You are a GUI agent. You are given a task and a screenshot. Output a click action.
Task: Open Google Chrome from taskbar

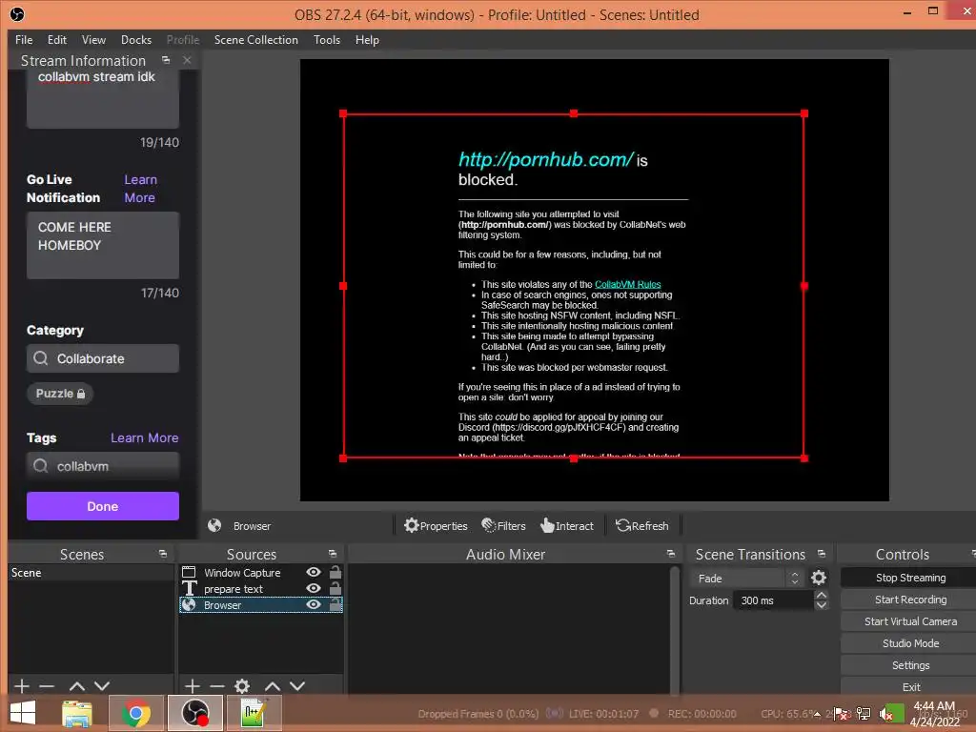[x=135, y=713]
